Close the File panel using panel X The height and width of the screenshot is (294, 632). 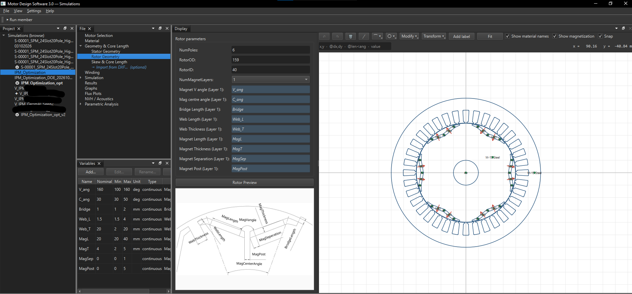pos(167,28)
